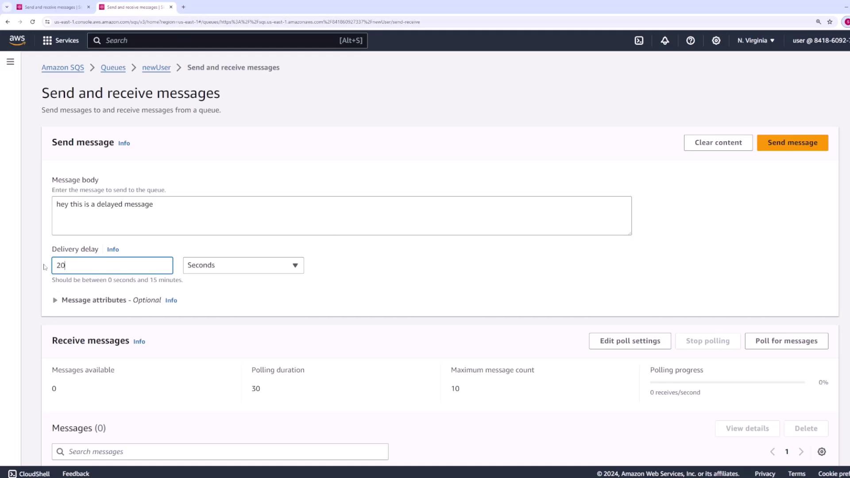This screenshot has width=850, height=478.
Task: Go to Queues breadcrumb
Action: click(113, 67)
